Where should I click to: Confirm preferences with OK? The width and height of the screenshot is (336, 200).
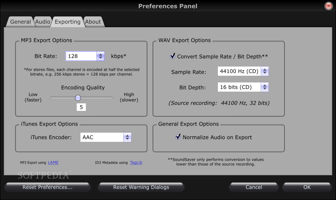click(x=307, y=187)
